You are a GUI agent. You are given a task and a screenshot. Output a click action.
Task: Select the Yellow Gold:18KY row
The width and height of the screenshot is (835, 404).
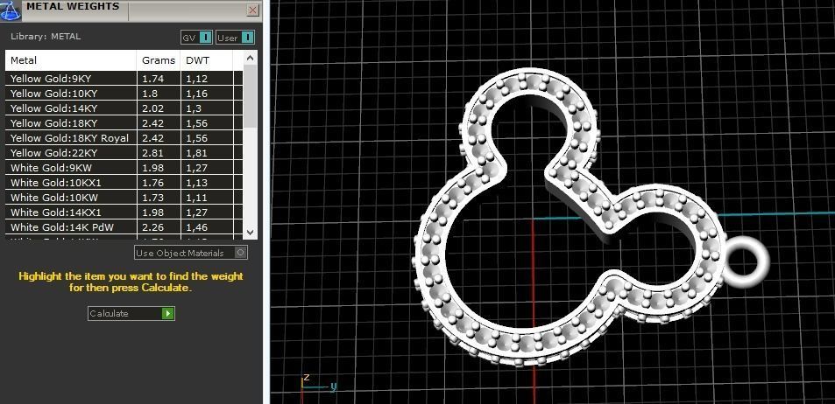point(124,123)
